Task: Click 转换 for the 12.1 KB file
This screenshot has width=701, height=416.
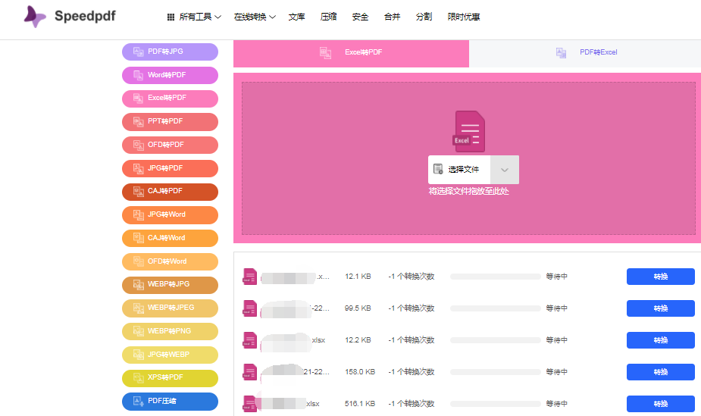Action: (660, 277)
